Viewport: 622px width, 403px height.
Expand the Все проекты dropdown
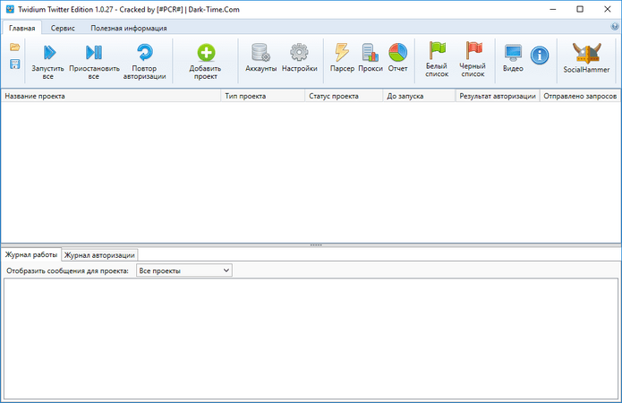pyautogui.click(x=184, y=270)
